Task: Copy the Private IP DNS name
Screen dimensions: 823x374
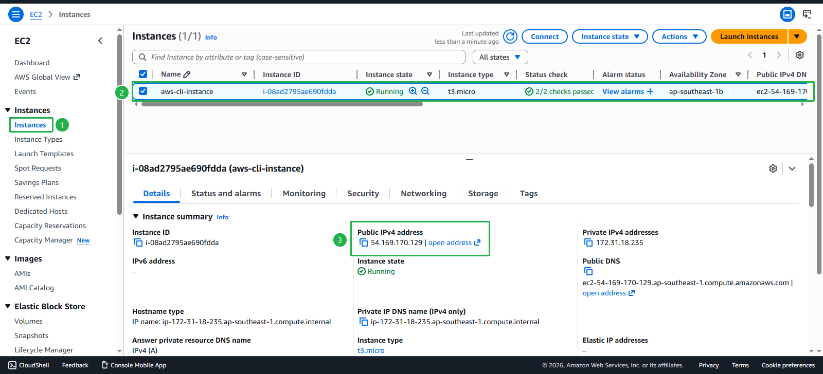Action: point(363,322)
